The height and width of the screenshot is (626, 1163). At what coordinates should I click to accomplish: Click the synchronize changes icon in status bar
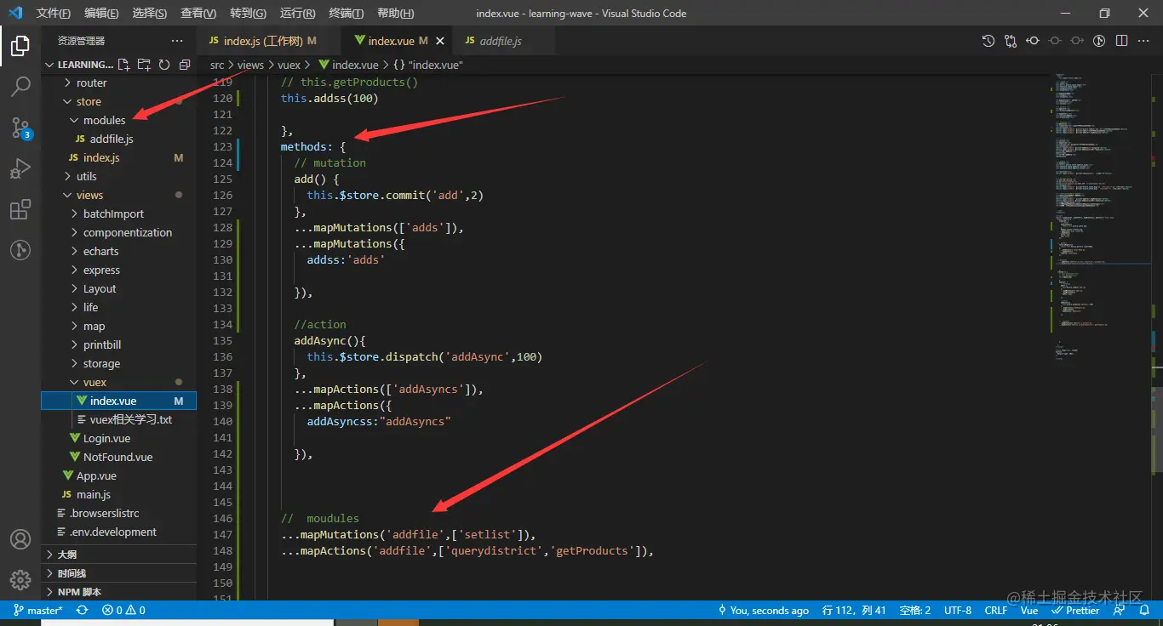83,610
